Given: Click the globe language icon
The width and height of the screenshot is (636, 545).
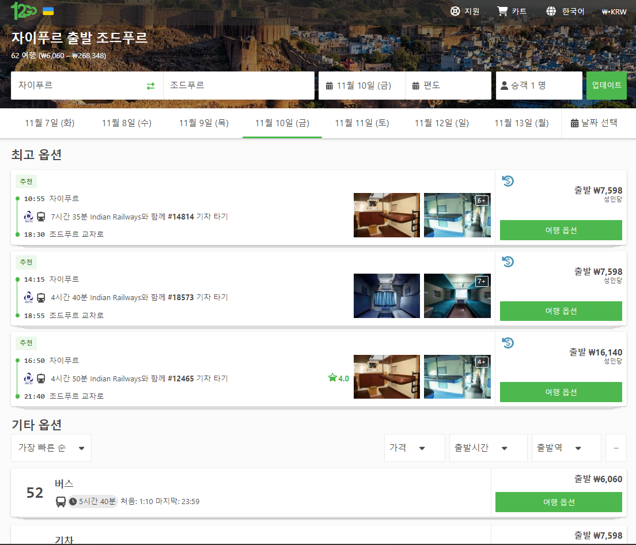Looking at the screenshot, I should coord(551,12).
